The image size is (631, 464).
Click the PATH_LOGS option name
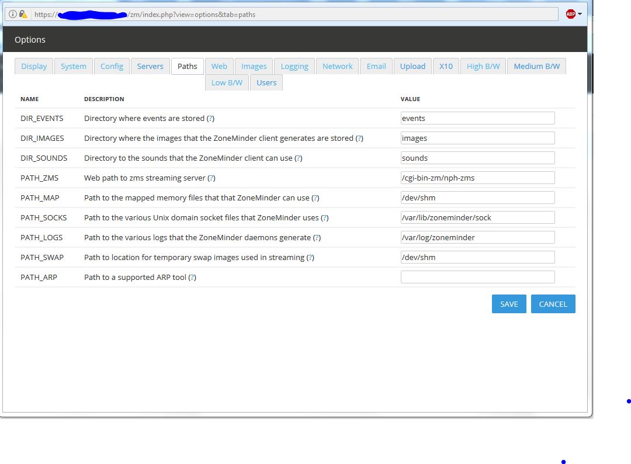(x=41, y=237)
